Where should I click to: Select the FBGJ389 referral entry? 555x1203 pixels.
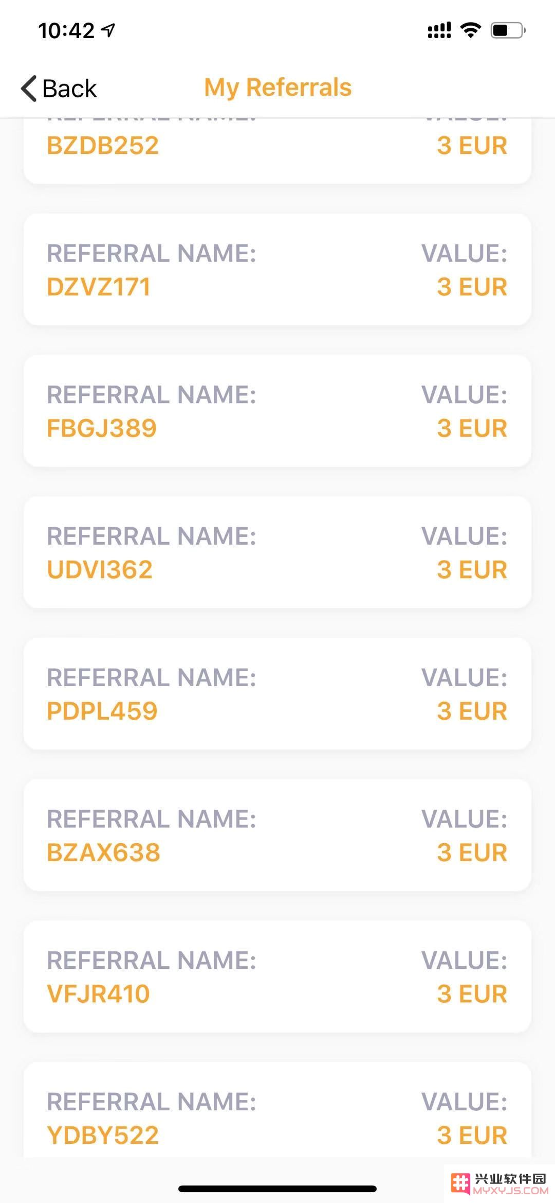[x=277, y=411]
